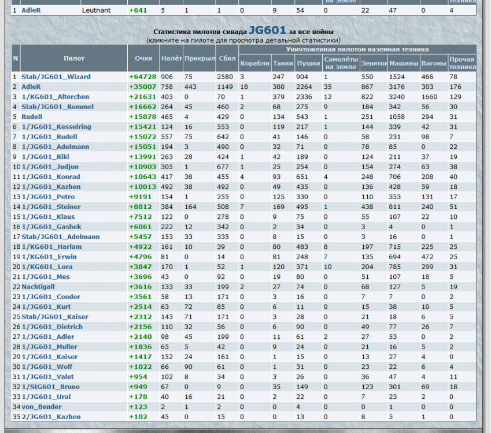Click the Прочая техника column header
The height and width of the screenshot is (433, 491).
pos(463,63)
